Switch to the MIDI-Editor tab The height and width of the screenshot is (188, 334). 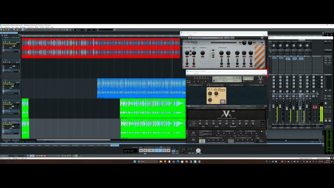coord(75,145)
